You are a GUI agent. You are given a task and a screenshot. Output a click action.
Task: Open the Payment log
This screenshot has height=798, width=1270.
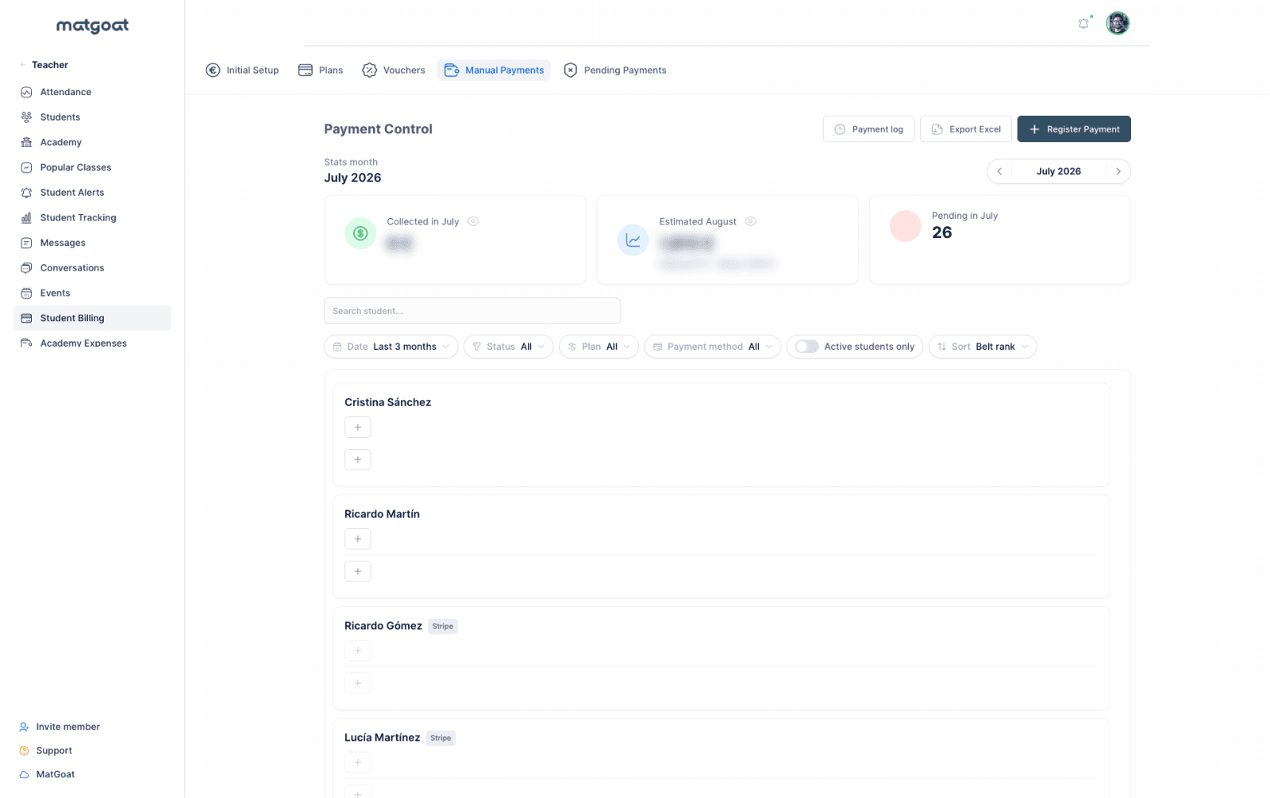coord(868,129)
